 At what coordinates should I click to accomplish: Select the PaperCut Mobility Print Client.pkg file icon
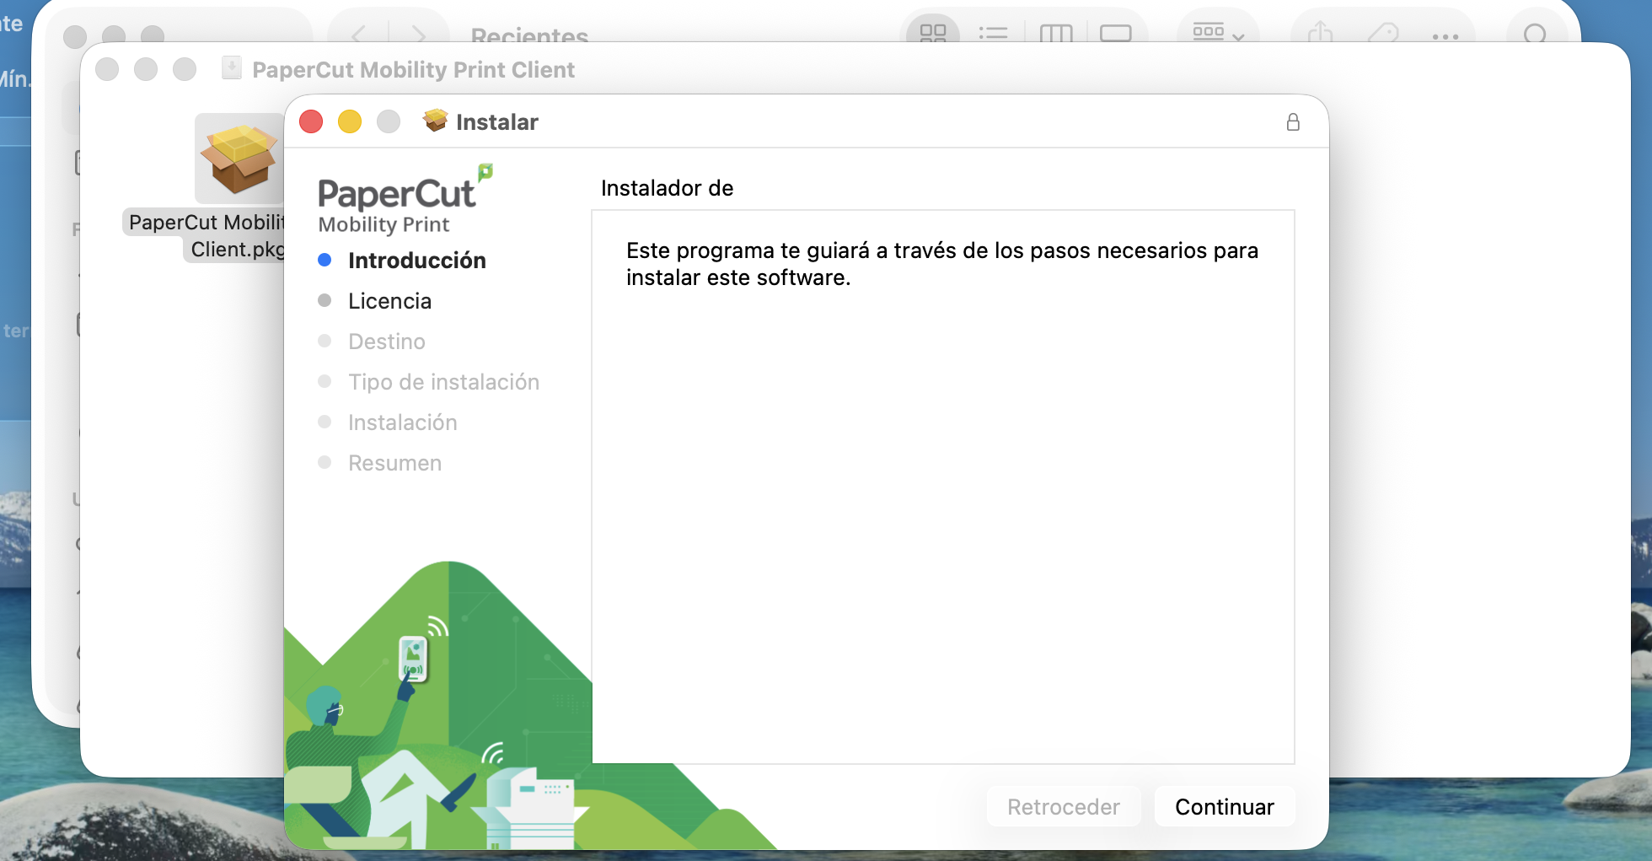tap(239, 159)
